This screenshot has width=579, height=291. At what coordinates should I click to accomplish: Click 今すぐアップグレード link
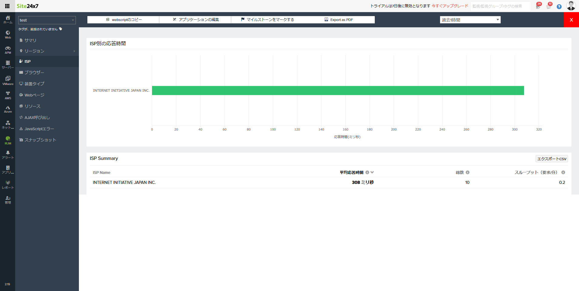[450, 6]
